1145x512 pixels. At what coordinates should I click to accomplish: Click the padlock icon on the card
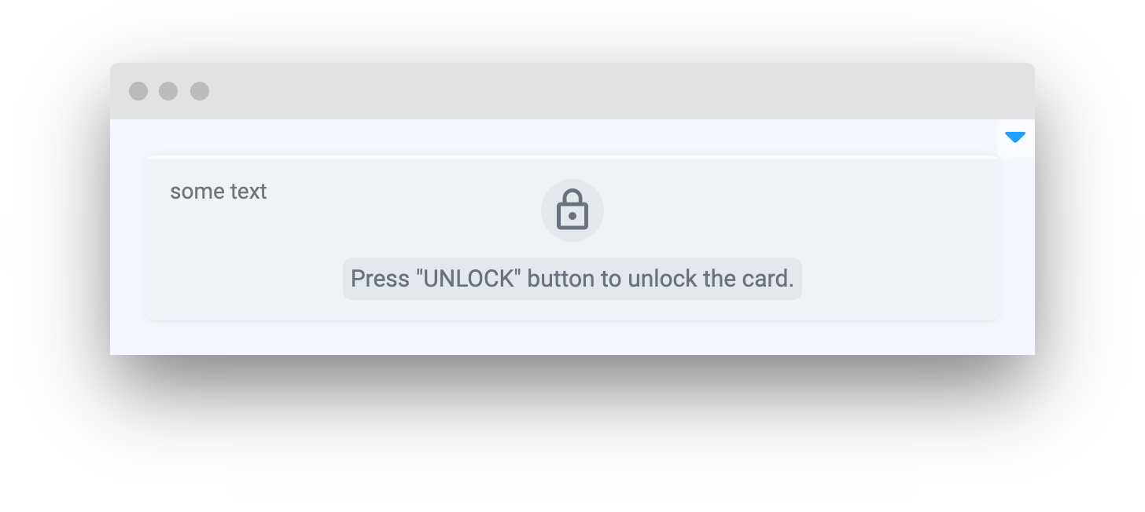[x=572, y=210]
